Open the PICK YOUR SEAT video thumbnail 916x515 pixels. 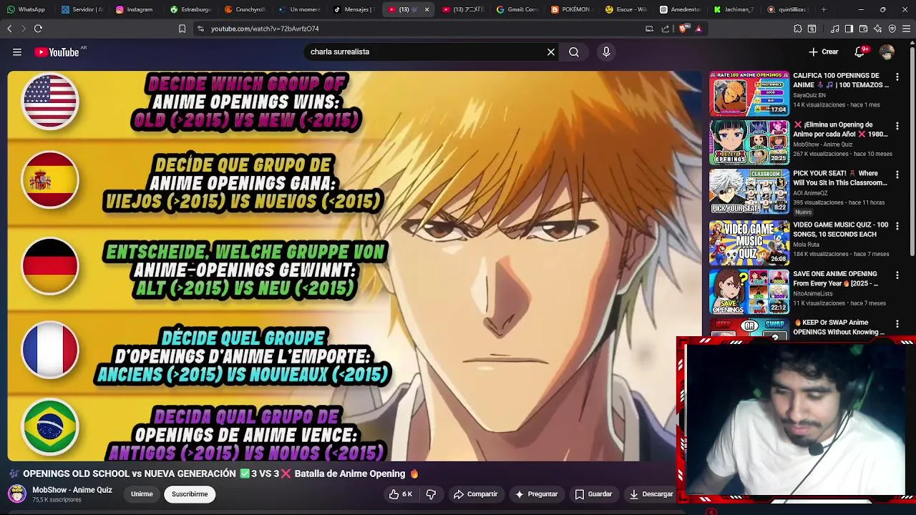(749, 191)
